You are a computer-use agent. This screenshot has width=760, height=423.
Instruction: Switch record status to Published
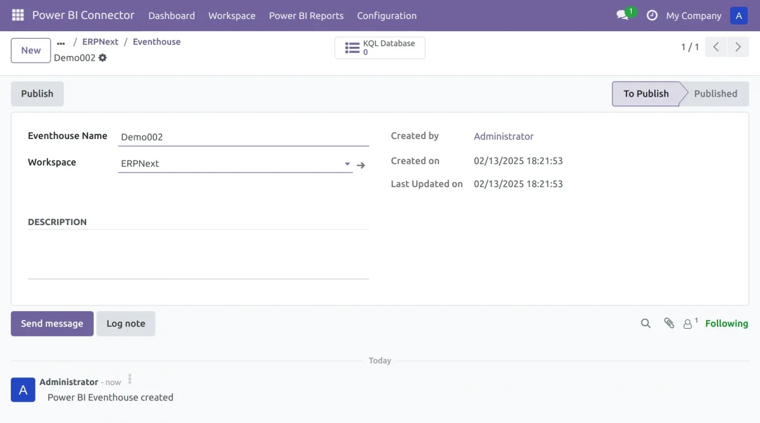716,93
